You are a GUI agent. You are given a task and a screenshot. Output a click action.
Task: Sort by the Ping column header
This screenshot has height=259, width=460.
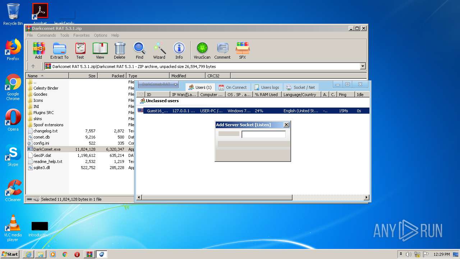click(346, 95)
